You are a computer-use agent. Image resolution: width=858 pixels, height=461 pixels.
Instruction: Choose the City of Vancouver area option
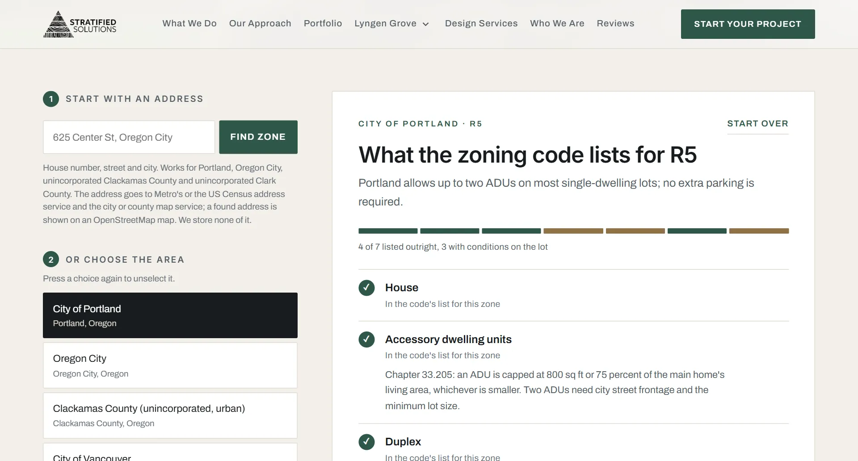point(170,452)
